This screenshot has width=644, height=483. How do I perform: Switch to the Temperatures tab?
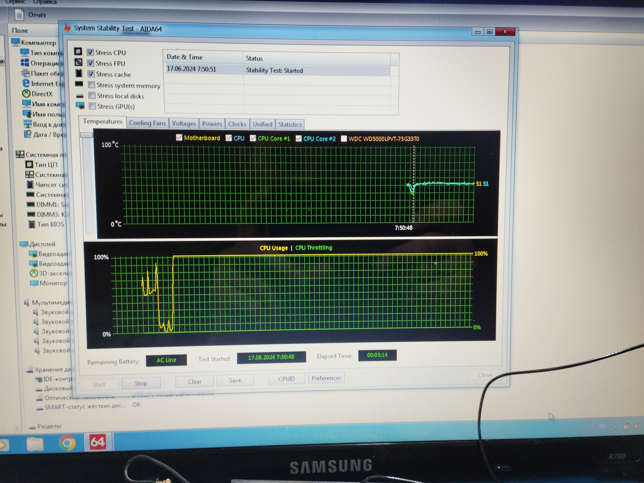click(x=103, y=121)
